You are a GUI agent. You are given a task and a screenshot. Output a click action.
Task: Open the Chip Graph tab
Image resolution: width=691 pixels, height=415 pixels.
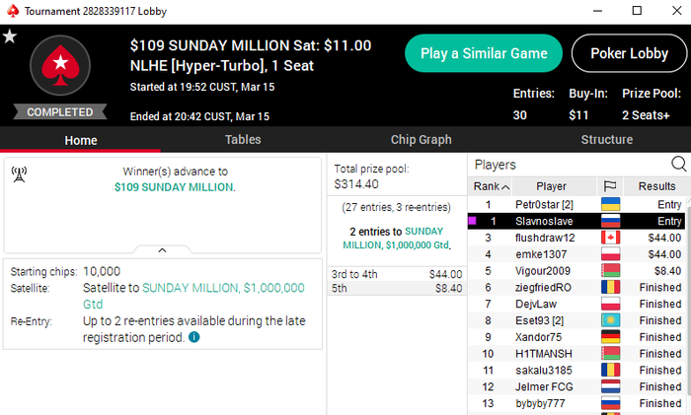coord(421,140)
